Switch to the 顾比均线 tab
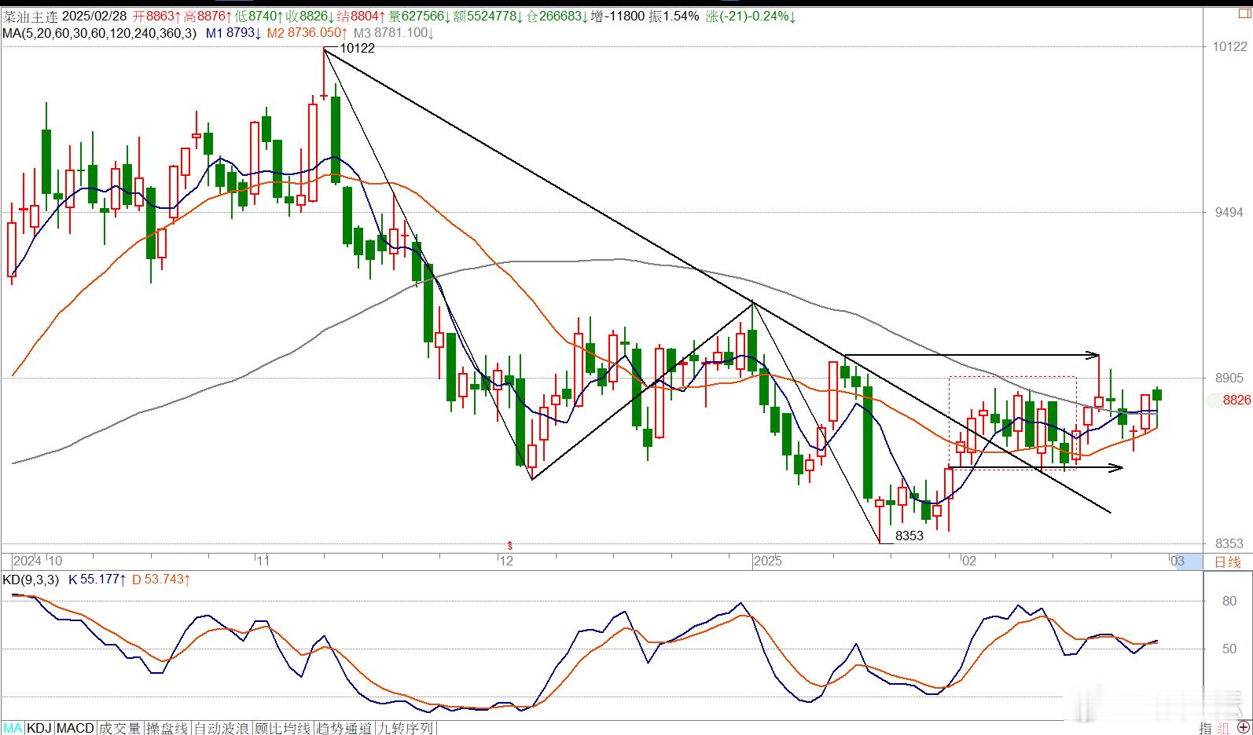Image resolution: width=1253 pixels, height=735 pixels. (x=283, y=728)
